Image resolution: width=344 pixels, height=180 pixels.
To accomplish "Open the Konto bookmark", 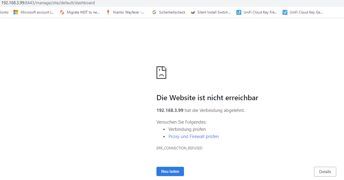I will pyautogui.click(x=4, y=12).
